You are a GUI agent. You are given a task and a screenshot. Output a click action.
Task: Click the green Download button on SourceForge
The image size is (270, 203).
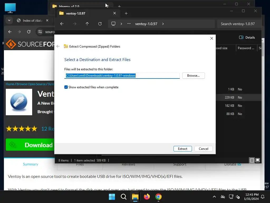tap(30, 145)
